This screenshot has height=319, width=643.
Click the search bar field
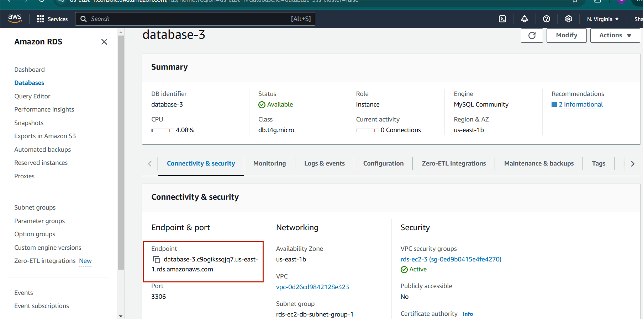195,19
